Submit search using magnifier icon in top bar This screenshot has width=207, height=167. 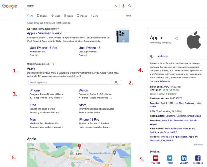point(130,6)
